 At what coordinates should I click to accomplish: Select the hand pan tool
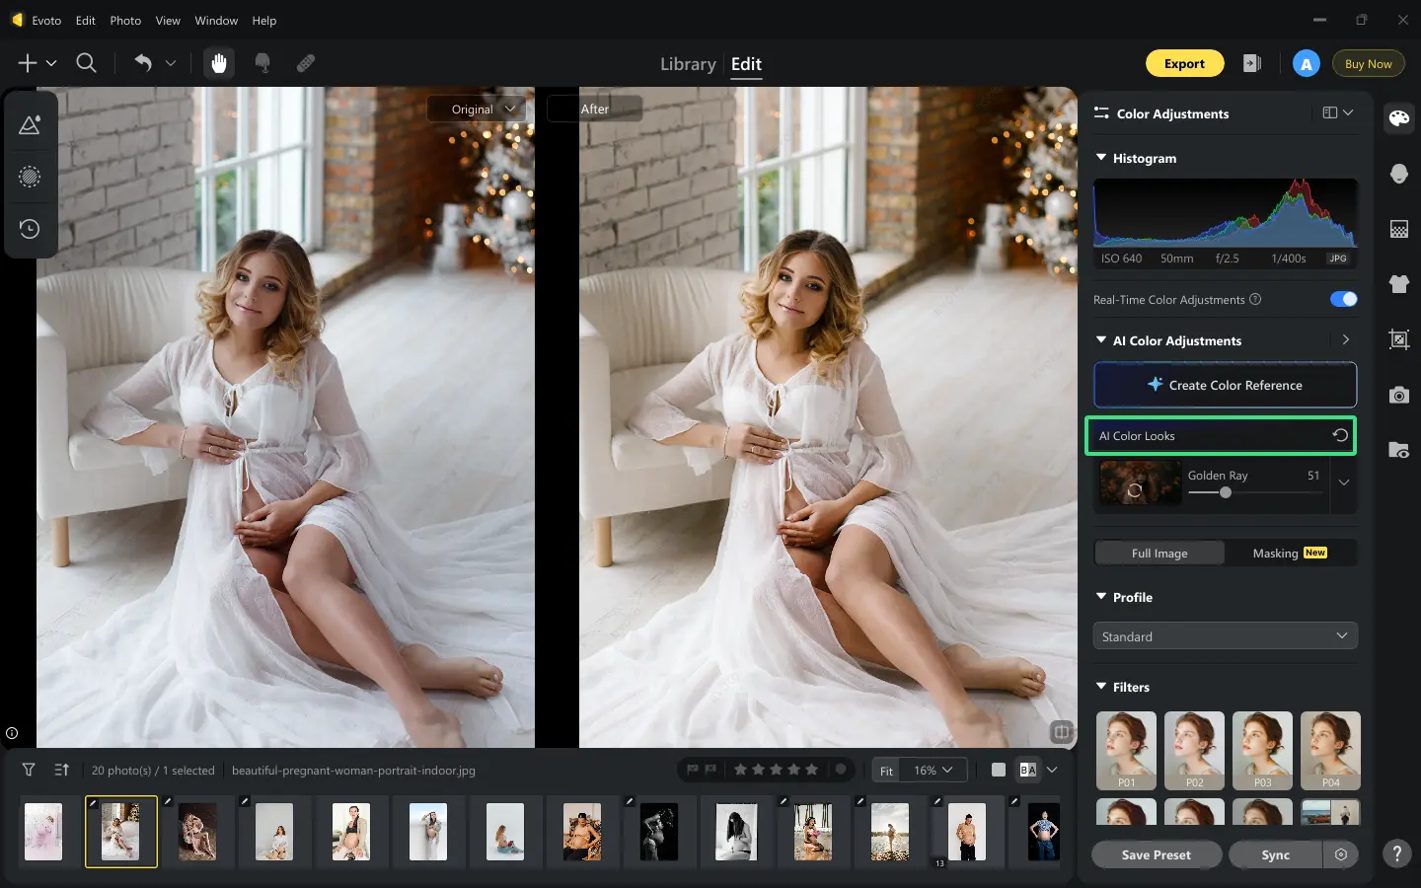219,63
